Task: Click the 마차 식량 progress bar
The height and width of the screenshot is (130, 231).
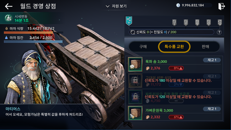Action: 33,32
